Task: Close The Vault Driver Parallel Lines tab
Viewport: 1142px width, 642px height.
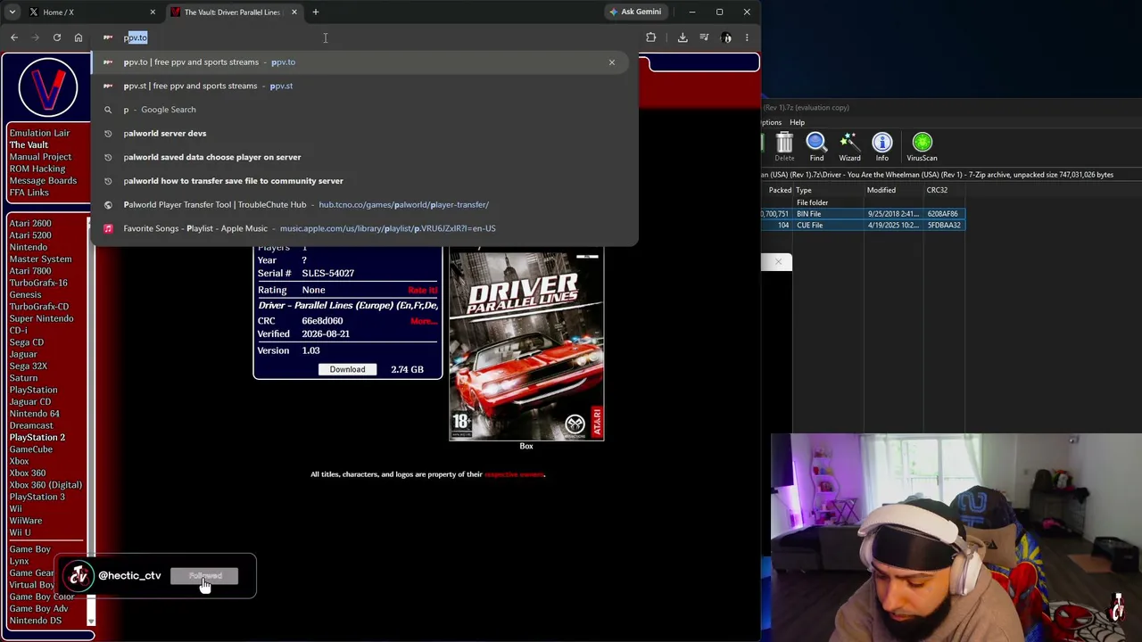Action: pos(294,12)
